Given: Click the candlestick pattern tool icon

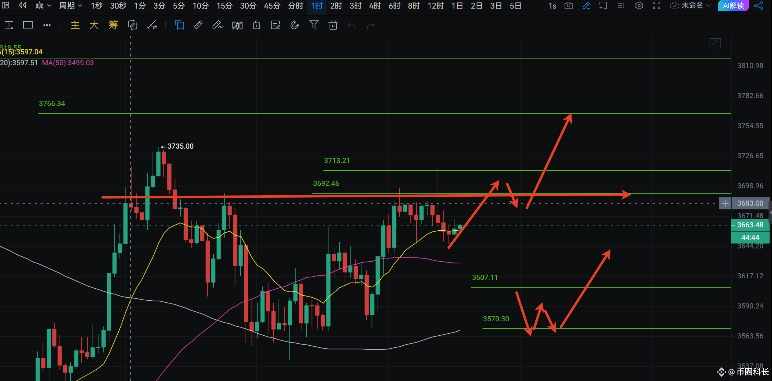Looking at the screenshot, I should 237,25.
